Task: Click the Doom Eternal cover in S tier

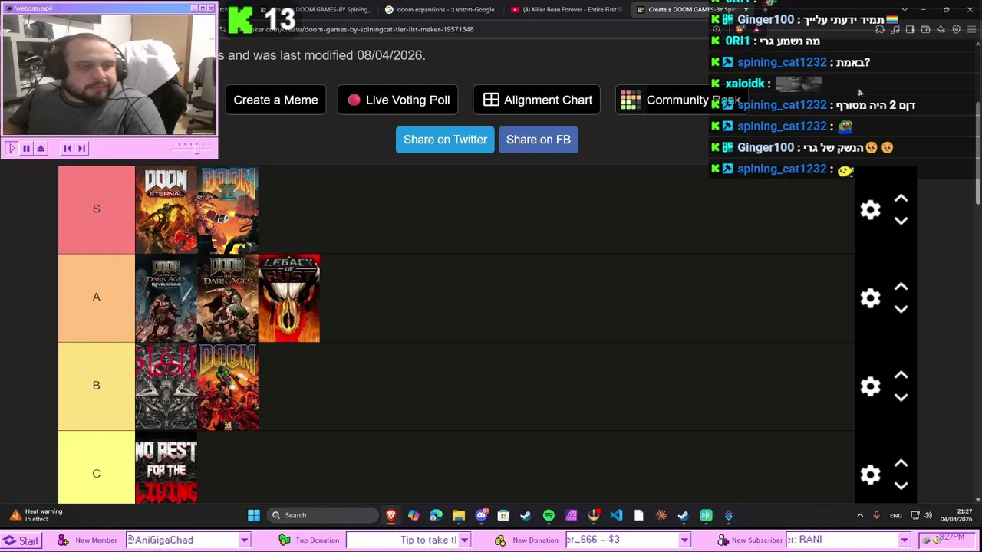Action: coord(166,210)
